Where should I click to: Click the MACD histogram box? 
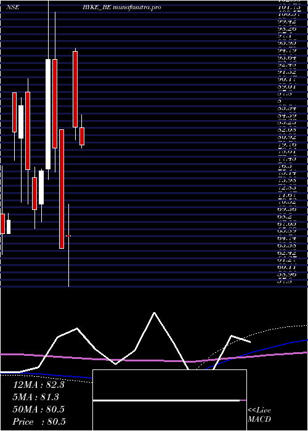169,400
